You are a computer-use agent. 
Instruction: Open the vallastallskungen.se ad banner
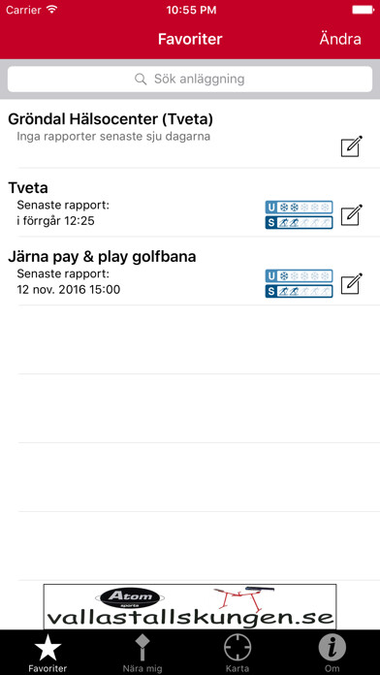point(190,606)
